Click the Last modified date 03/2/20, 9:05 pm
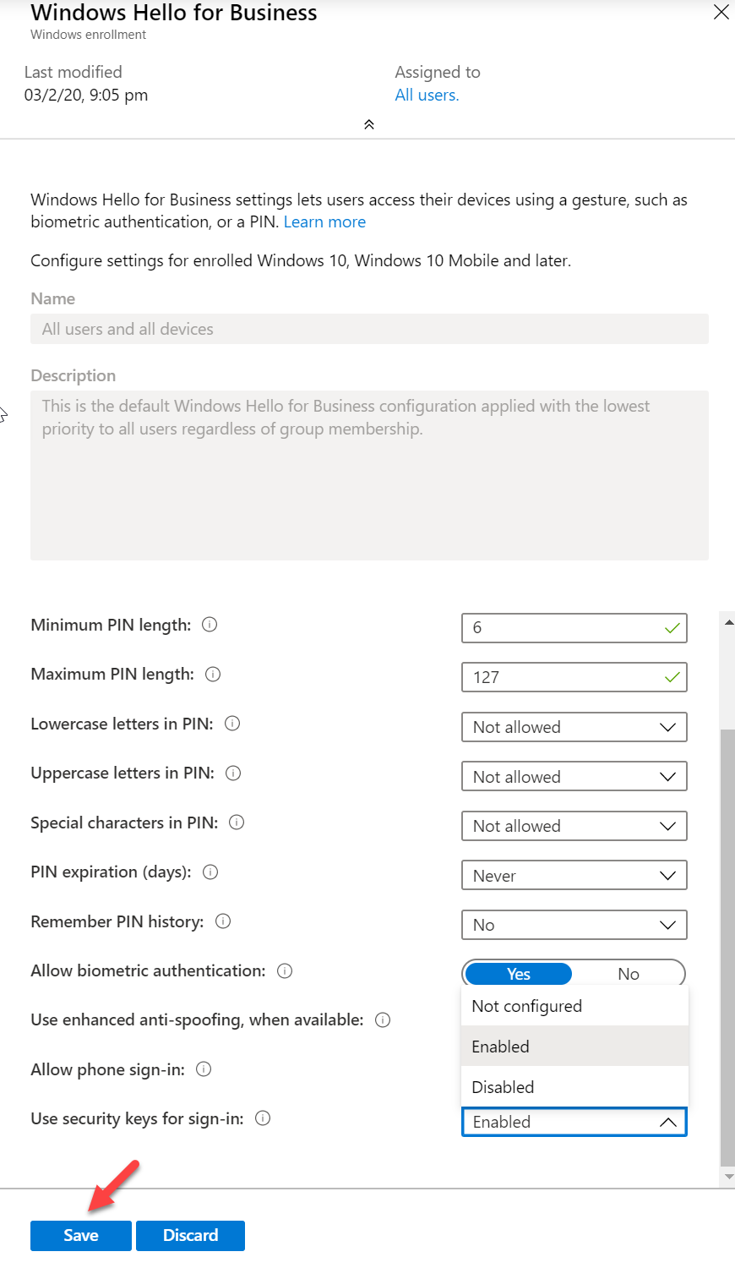735x1279 pixels. [86, 95]
